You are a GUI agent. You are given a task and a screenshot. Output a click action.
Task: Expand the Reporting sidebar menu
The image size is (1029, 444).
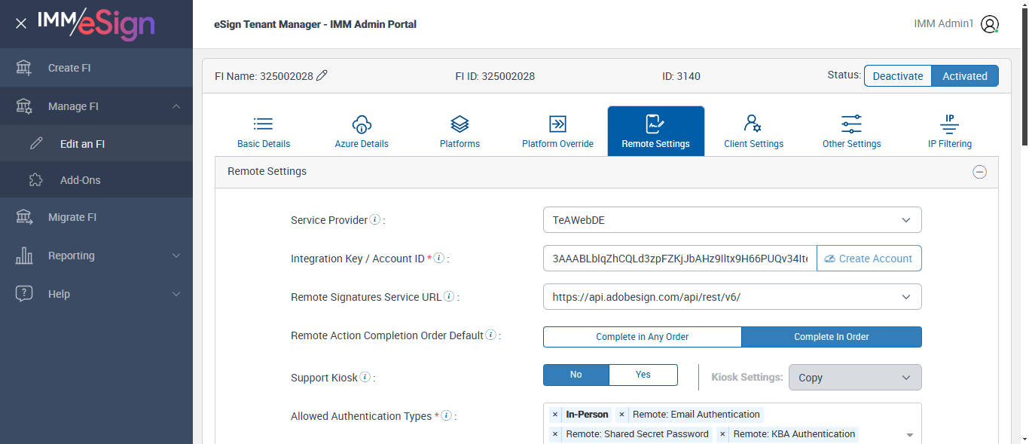pyautogui.click(x=96, y=256)
